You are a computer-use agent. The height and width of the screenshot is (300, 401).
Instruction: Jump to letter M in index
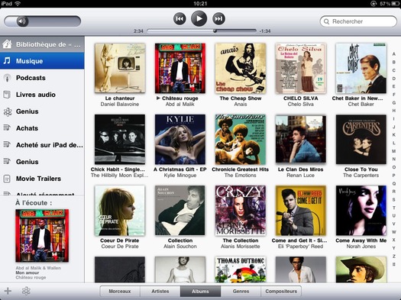[x=394, y=151]
